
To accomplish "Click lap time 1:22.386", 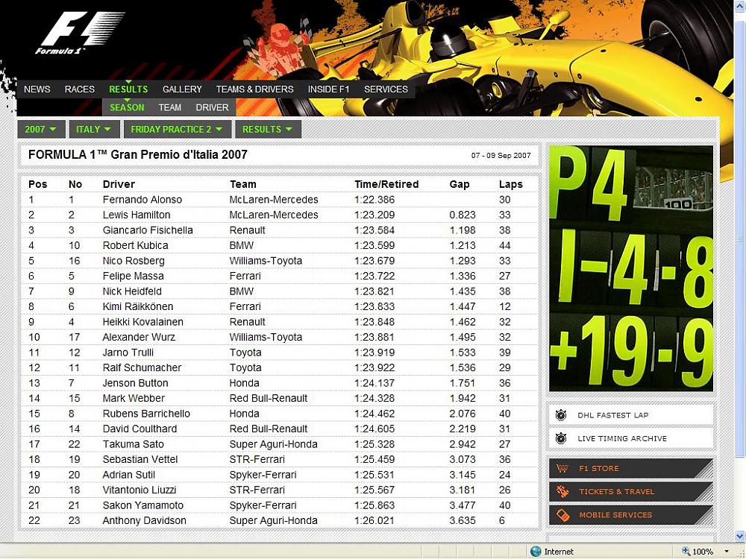I will click(x=374, y=200).
